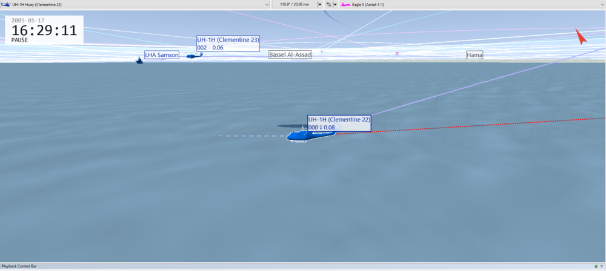
Task: Click the Playback Control Bar title
Action: coord(19,266)
